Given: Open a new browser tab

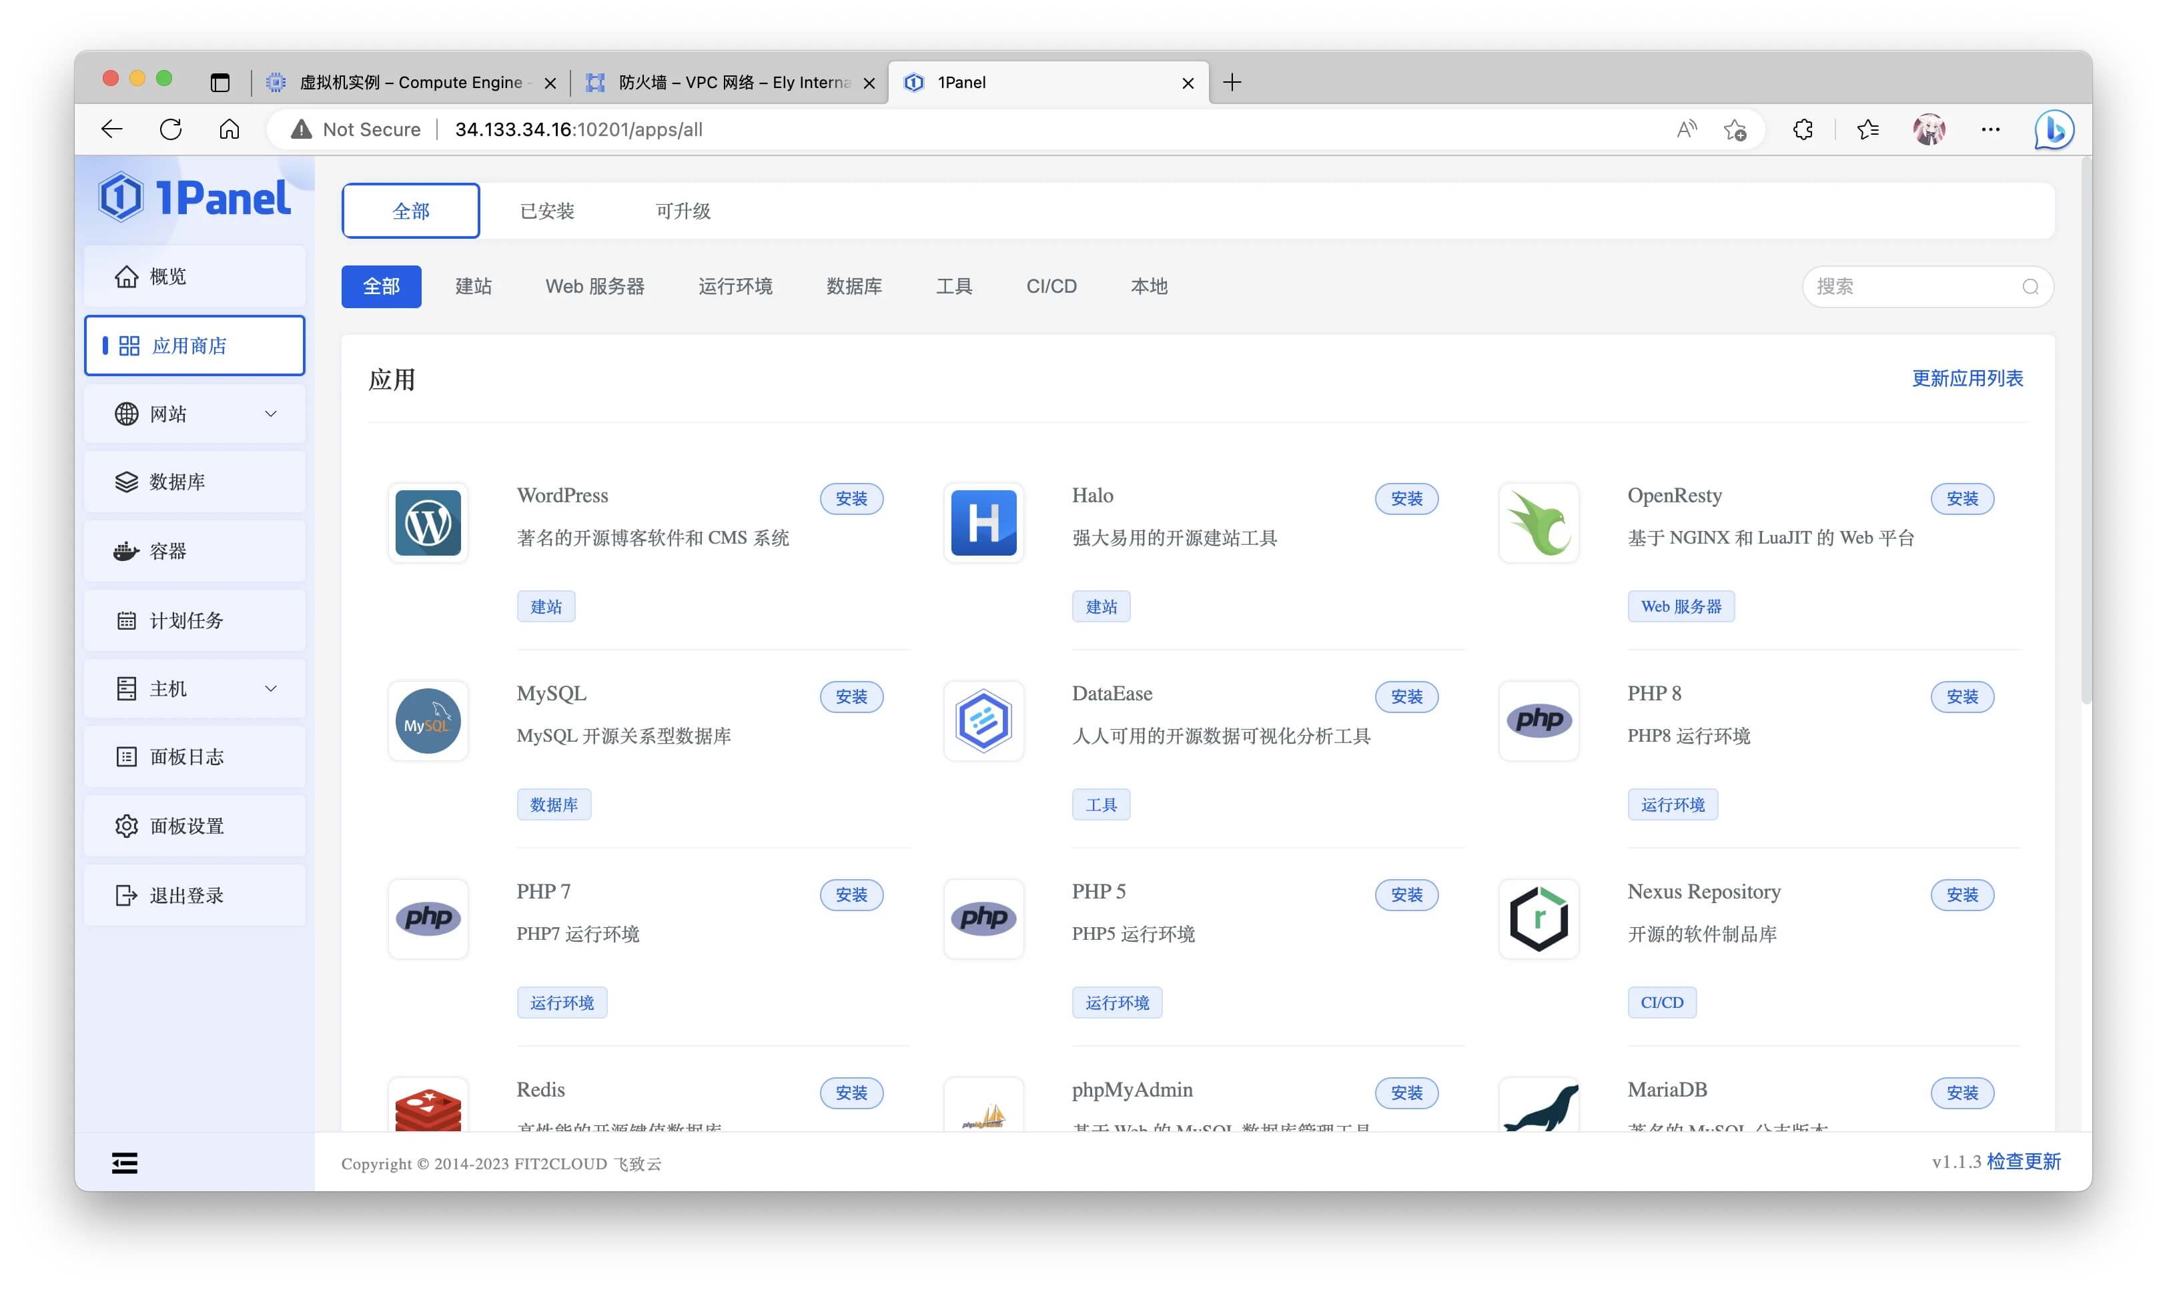Looking at the screenshot, I should point(1232,83).
